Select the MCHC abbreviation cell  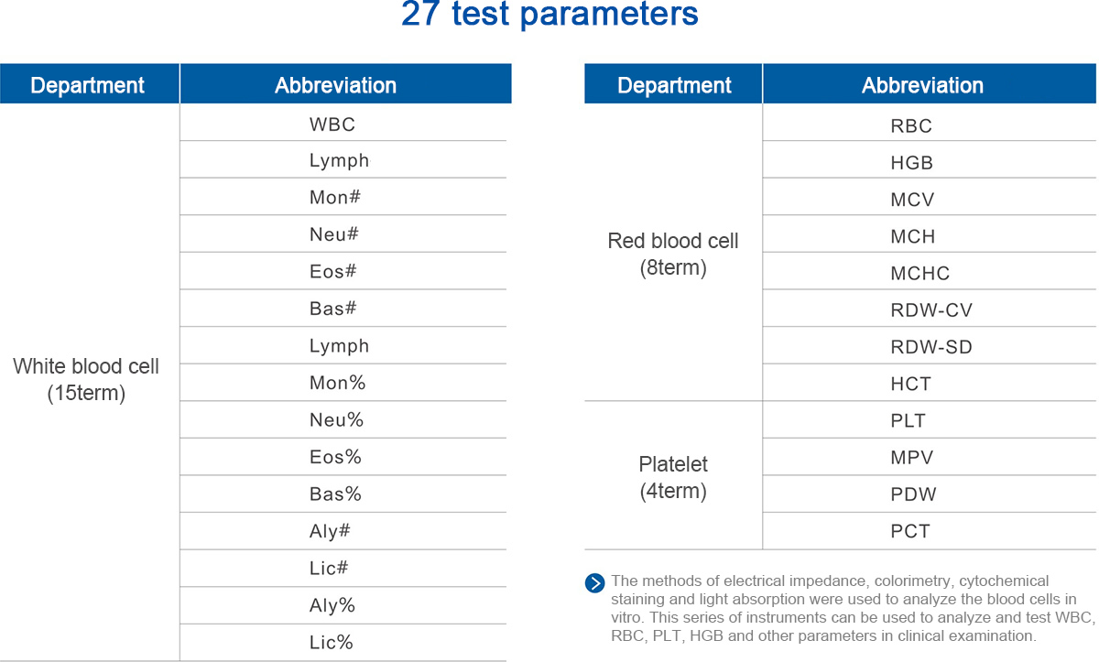(x=929, y=273)
